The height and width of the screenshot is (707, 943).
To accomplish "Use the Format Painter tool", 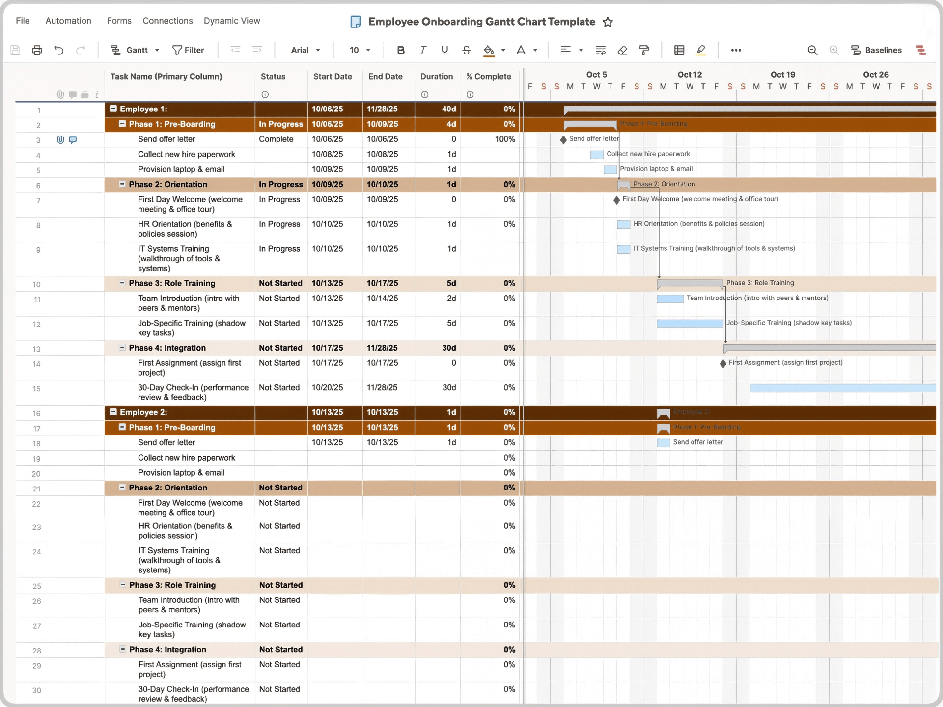I will pyautogui.click(x=644, y=50).
